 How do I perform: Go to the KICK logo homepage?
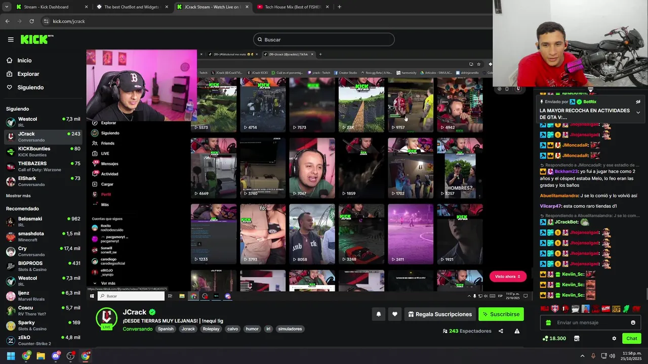[x=36, y=39]
